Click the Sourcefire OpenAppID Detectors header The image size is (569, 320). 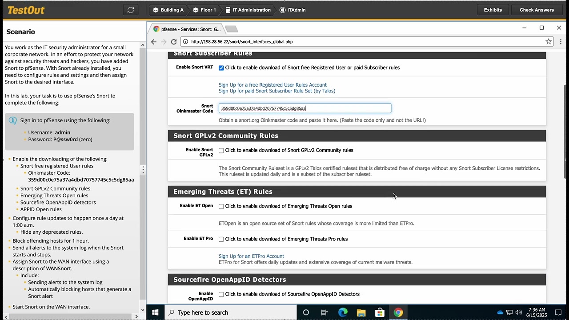point(357,280)
